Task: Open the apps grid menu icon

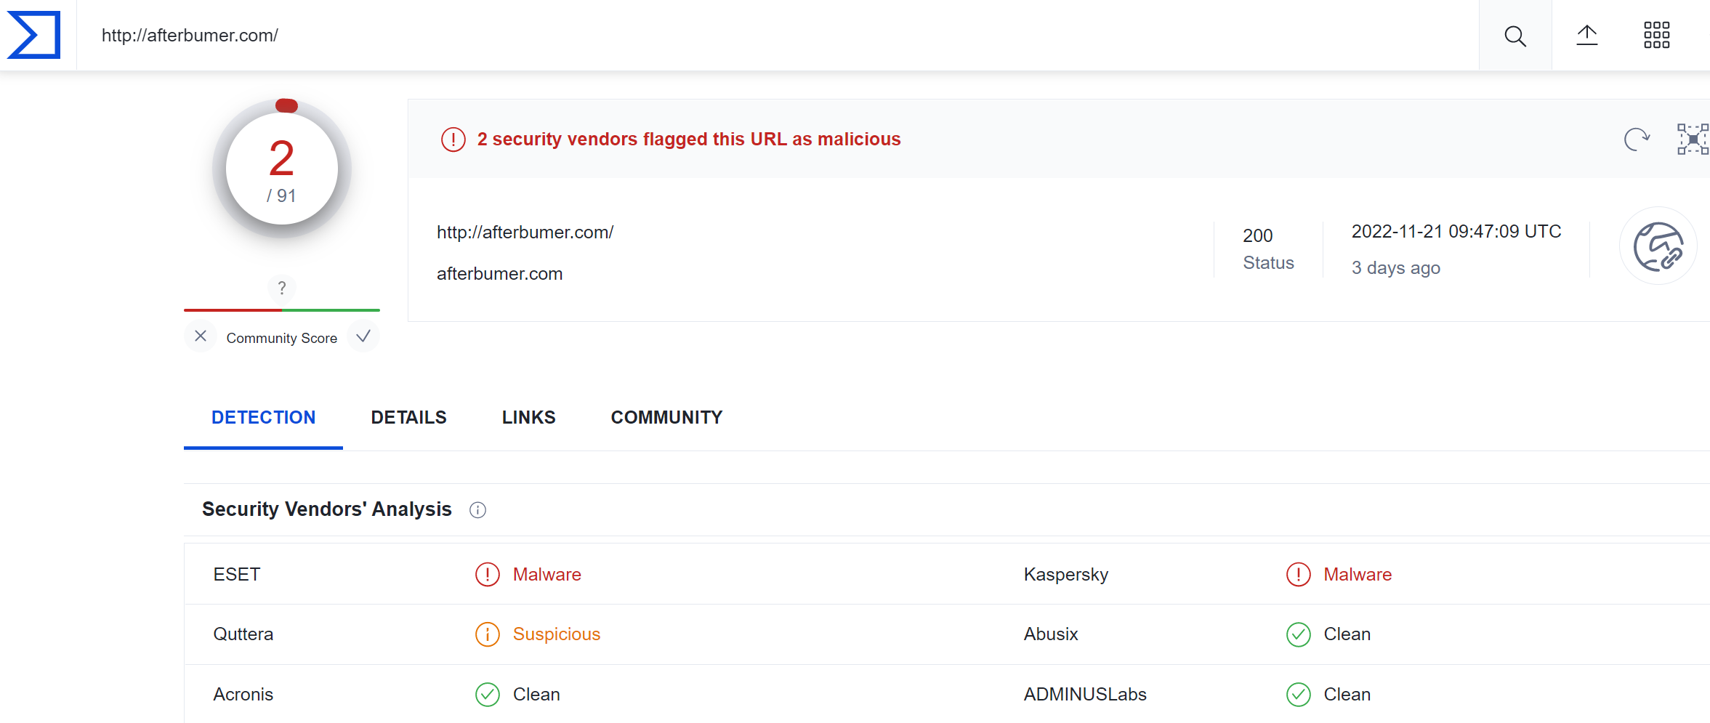Action: (1656, 35)
